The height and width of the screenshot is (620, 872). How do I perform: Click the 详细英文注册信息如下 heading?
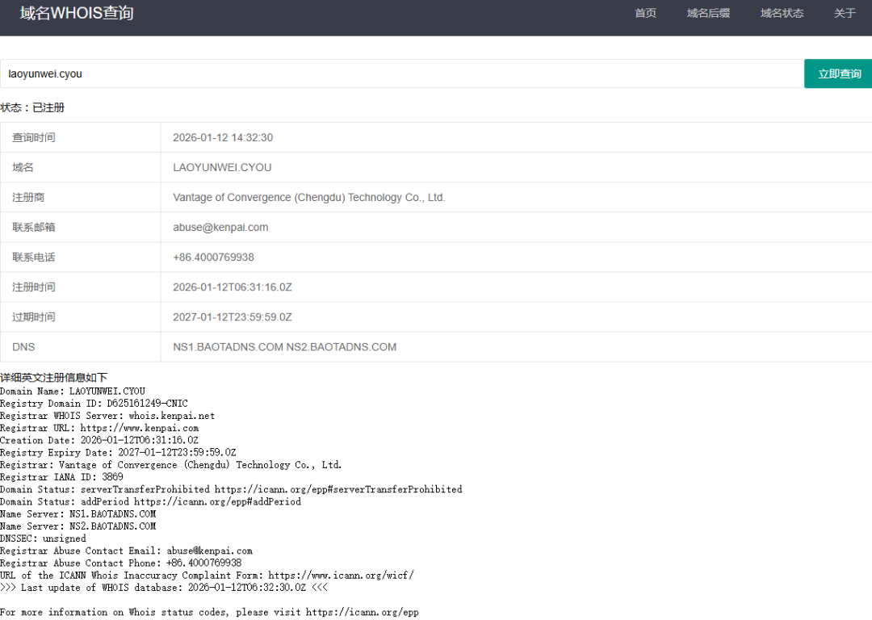pos(53,378)
